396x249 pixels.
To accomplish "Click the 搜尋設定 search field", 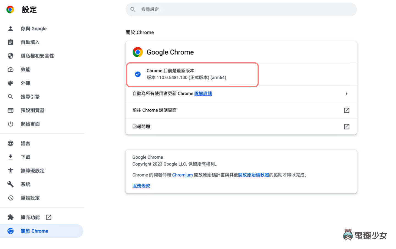I will [x=241, y=9].
